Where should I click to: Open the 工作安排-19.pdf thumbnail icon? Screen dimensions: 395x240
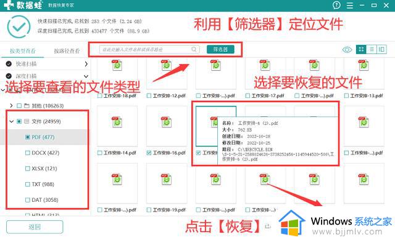pos(166,179)
